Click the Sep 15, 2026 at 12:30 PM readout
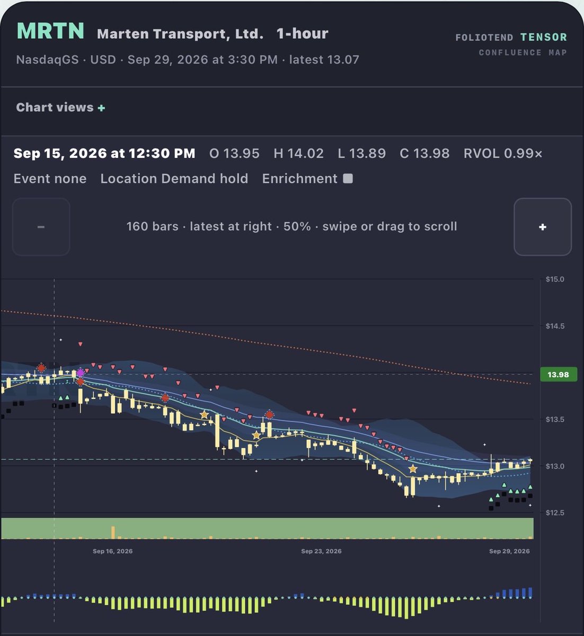584x636 pixels. point(104,154)
